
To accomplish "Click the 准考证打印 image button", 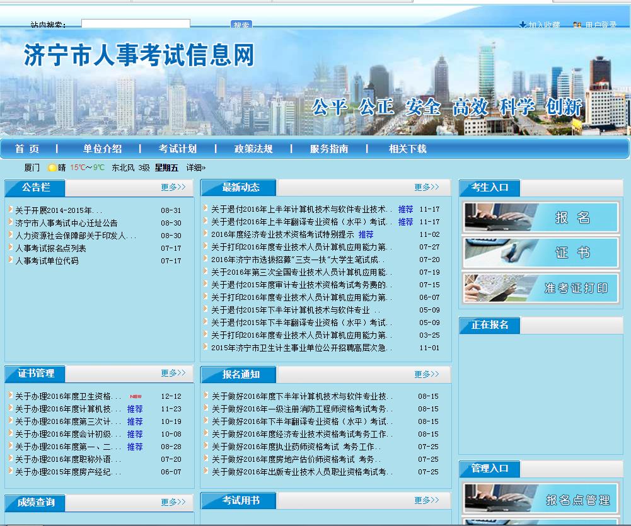I will click(540, 288).
